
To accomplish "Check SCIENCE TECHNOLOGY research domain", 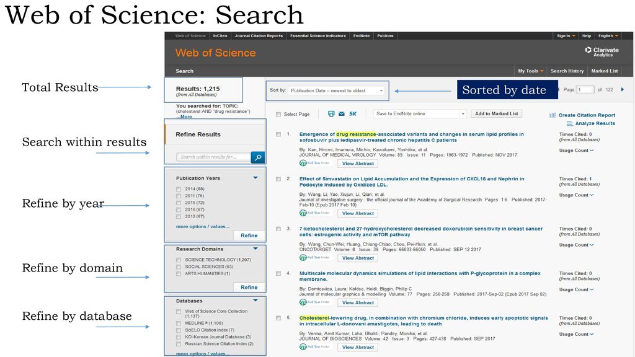I will coord(179,260).
